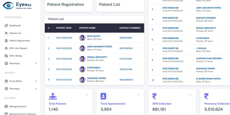The width and height of the screenshot is (230, 115).
Task: Click the EyeMax logo
Action: coord(17,5)
